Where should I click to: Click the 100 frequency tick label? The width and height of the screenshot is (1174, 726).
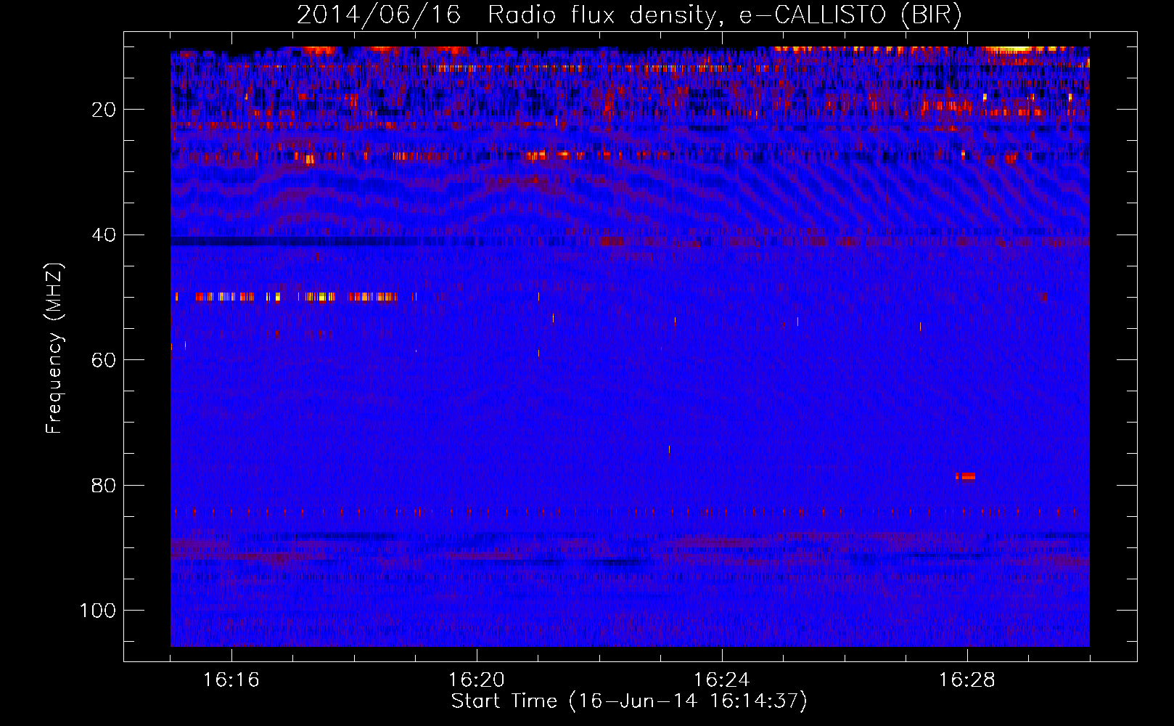(98, 611)
